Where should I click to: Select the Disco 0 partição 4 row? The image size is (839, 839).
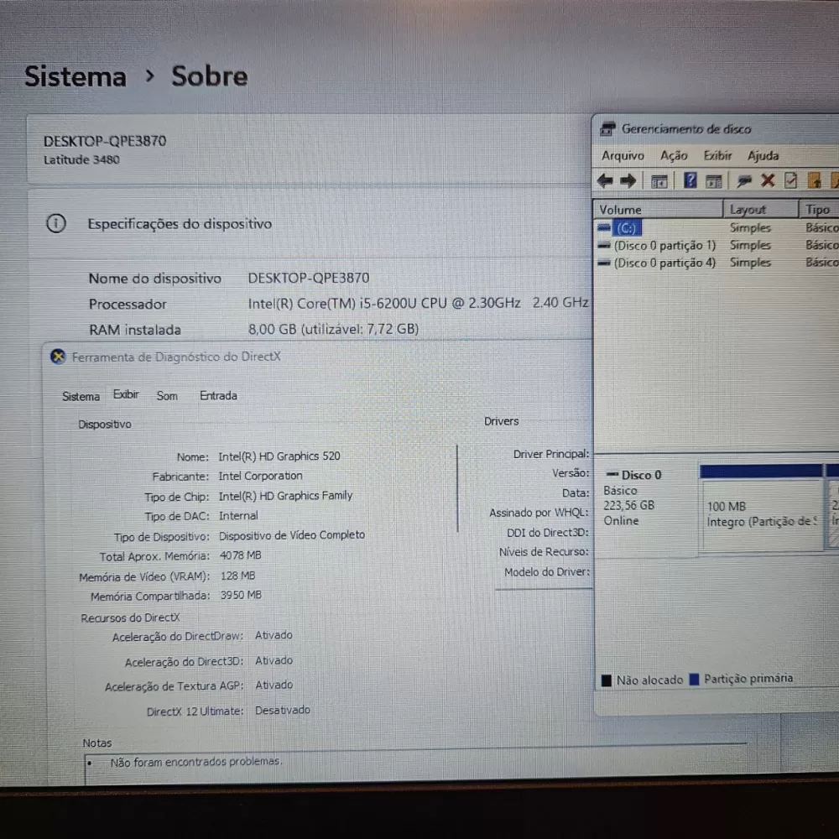click(664, 263)
